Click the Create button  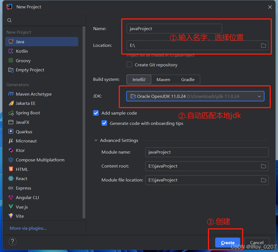click(228, 243)
